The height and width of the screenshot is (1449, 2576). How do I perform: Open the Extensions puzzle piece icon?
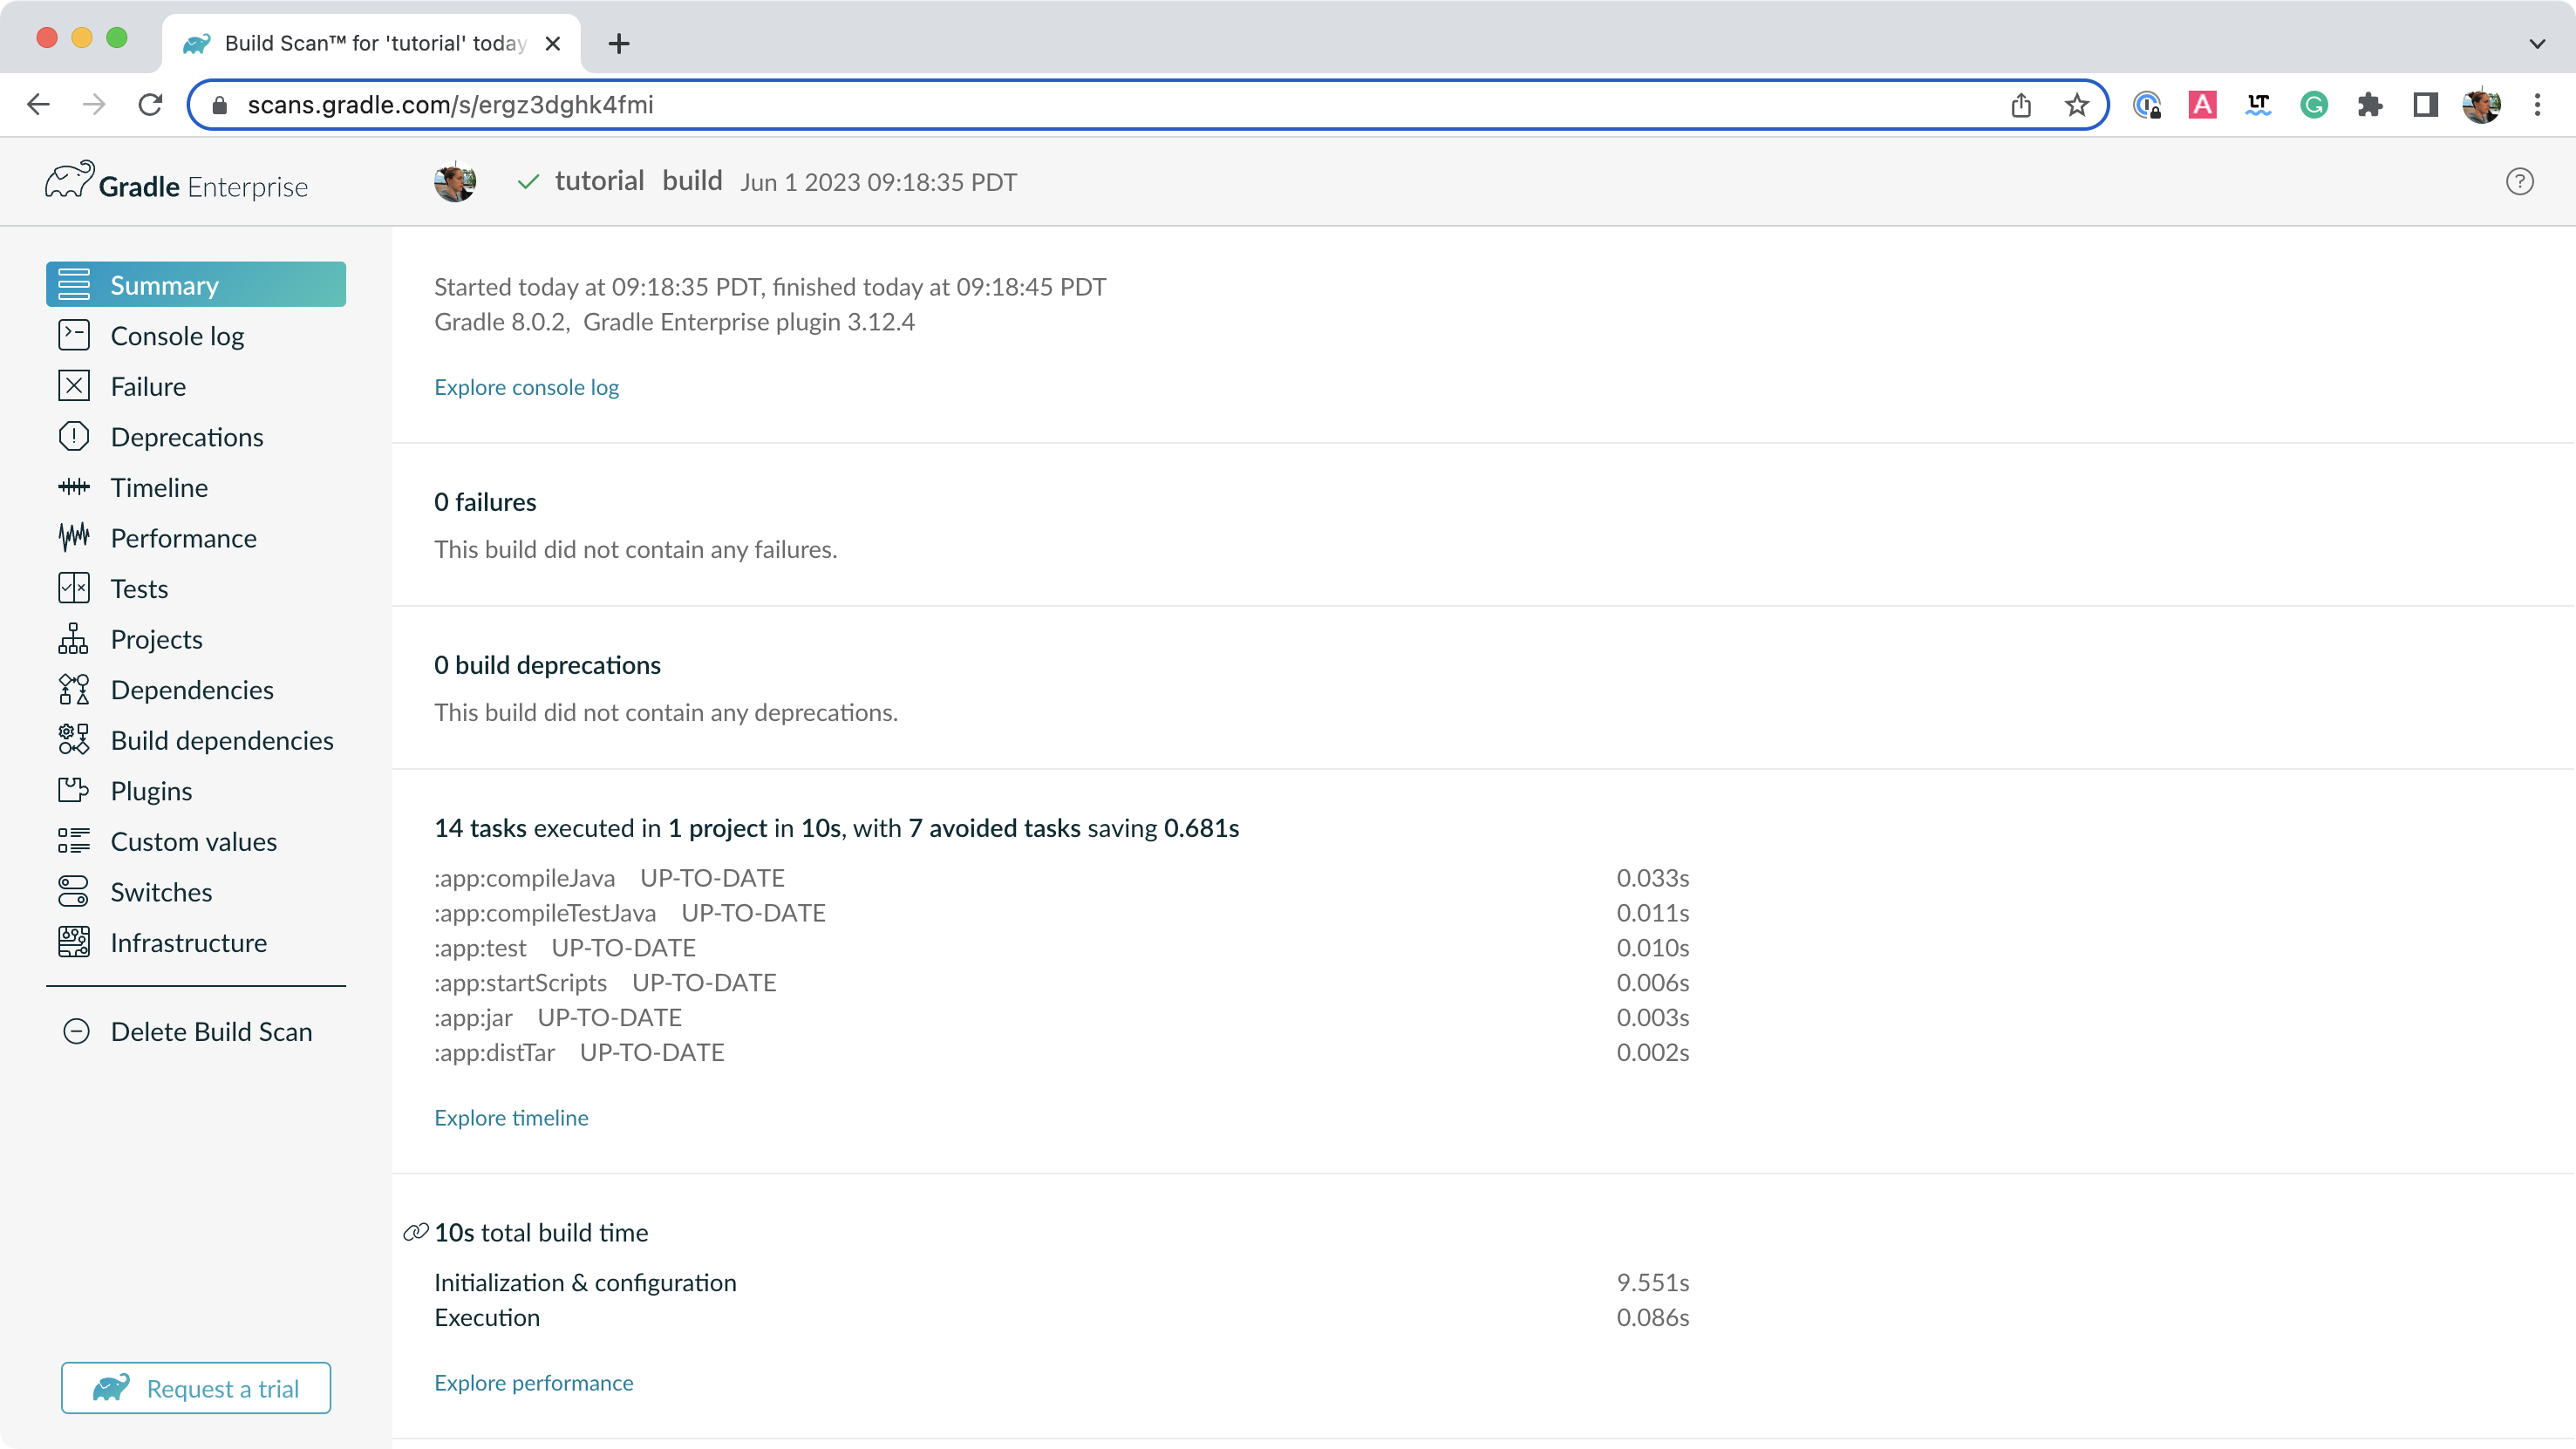pyautogui.click(x=2370, y=105)
